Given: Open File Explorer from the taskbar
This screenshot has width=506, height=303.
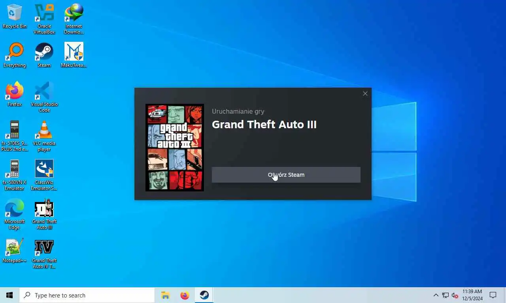Looking at the screenshot, I should (165, 295).
